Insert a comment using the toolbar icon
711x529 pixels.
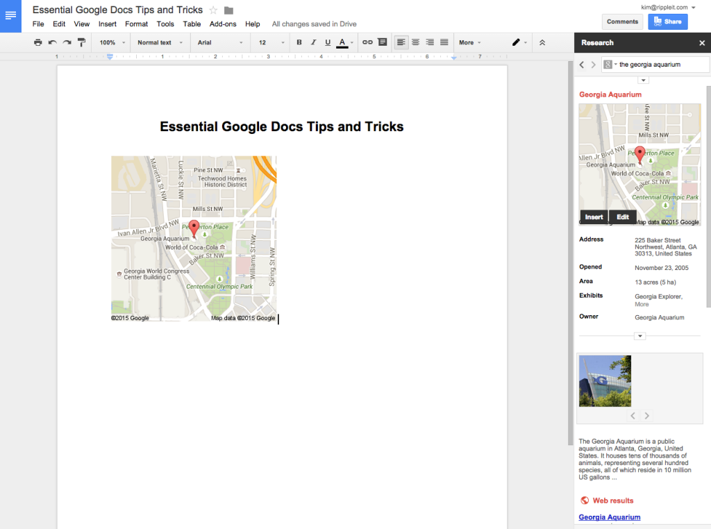pyautogui.click(x=383, y=42)
